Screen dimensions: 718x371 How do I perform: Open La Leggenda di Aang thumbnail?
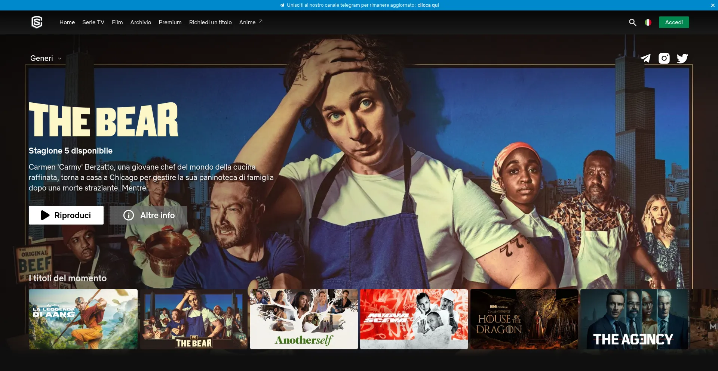click(83, 319)
